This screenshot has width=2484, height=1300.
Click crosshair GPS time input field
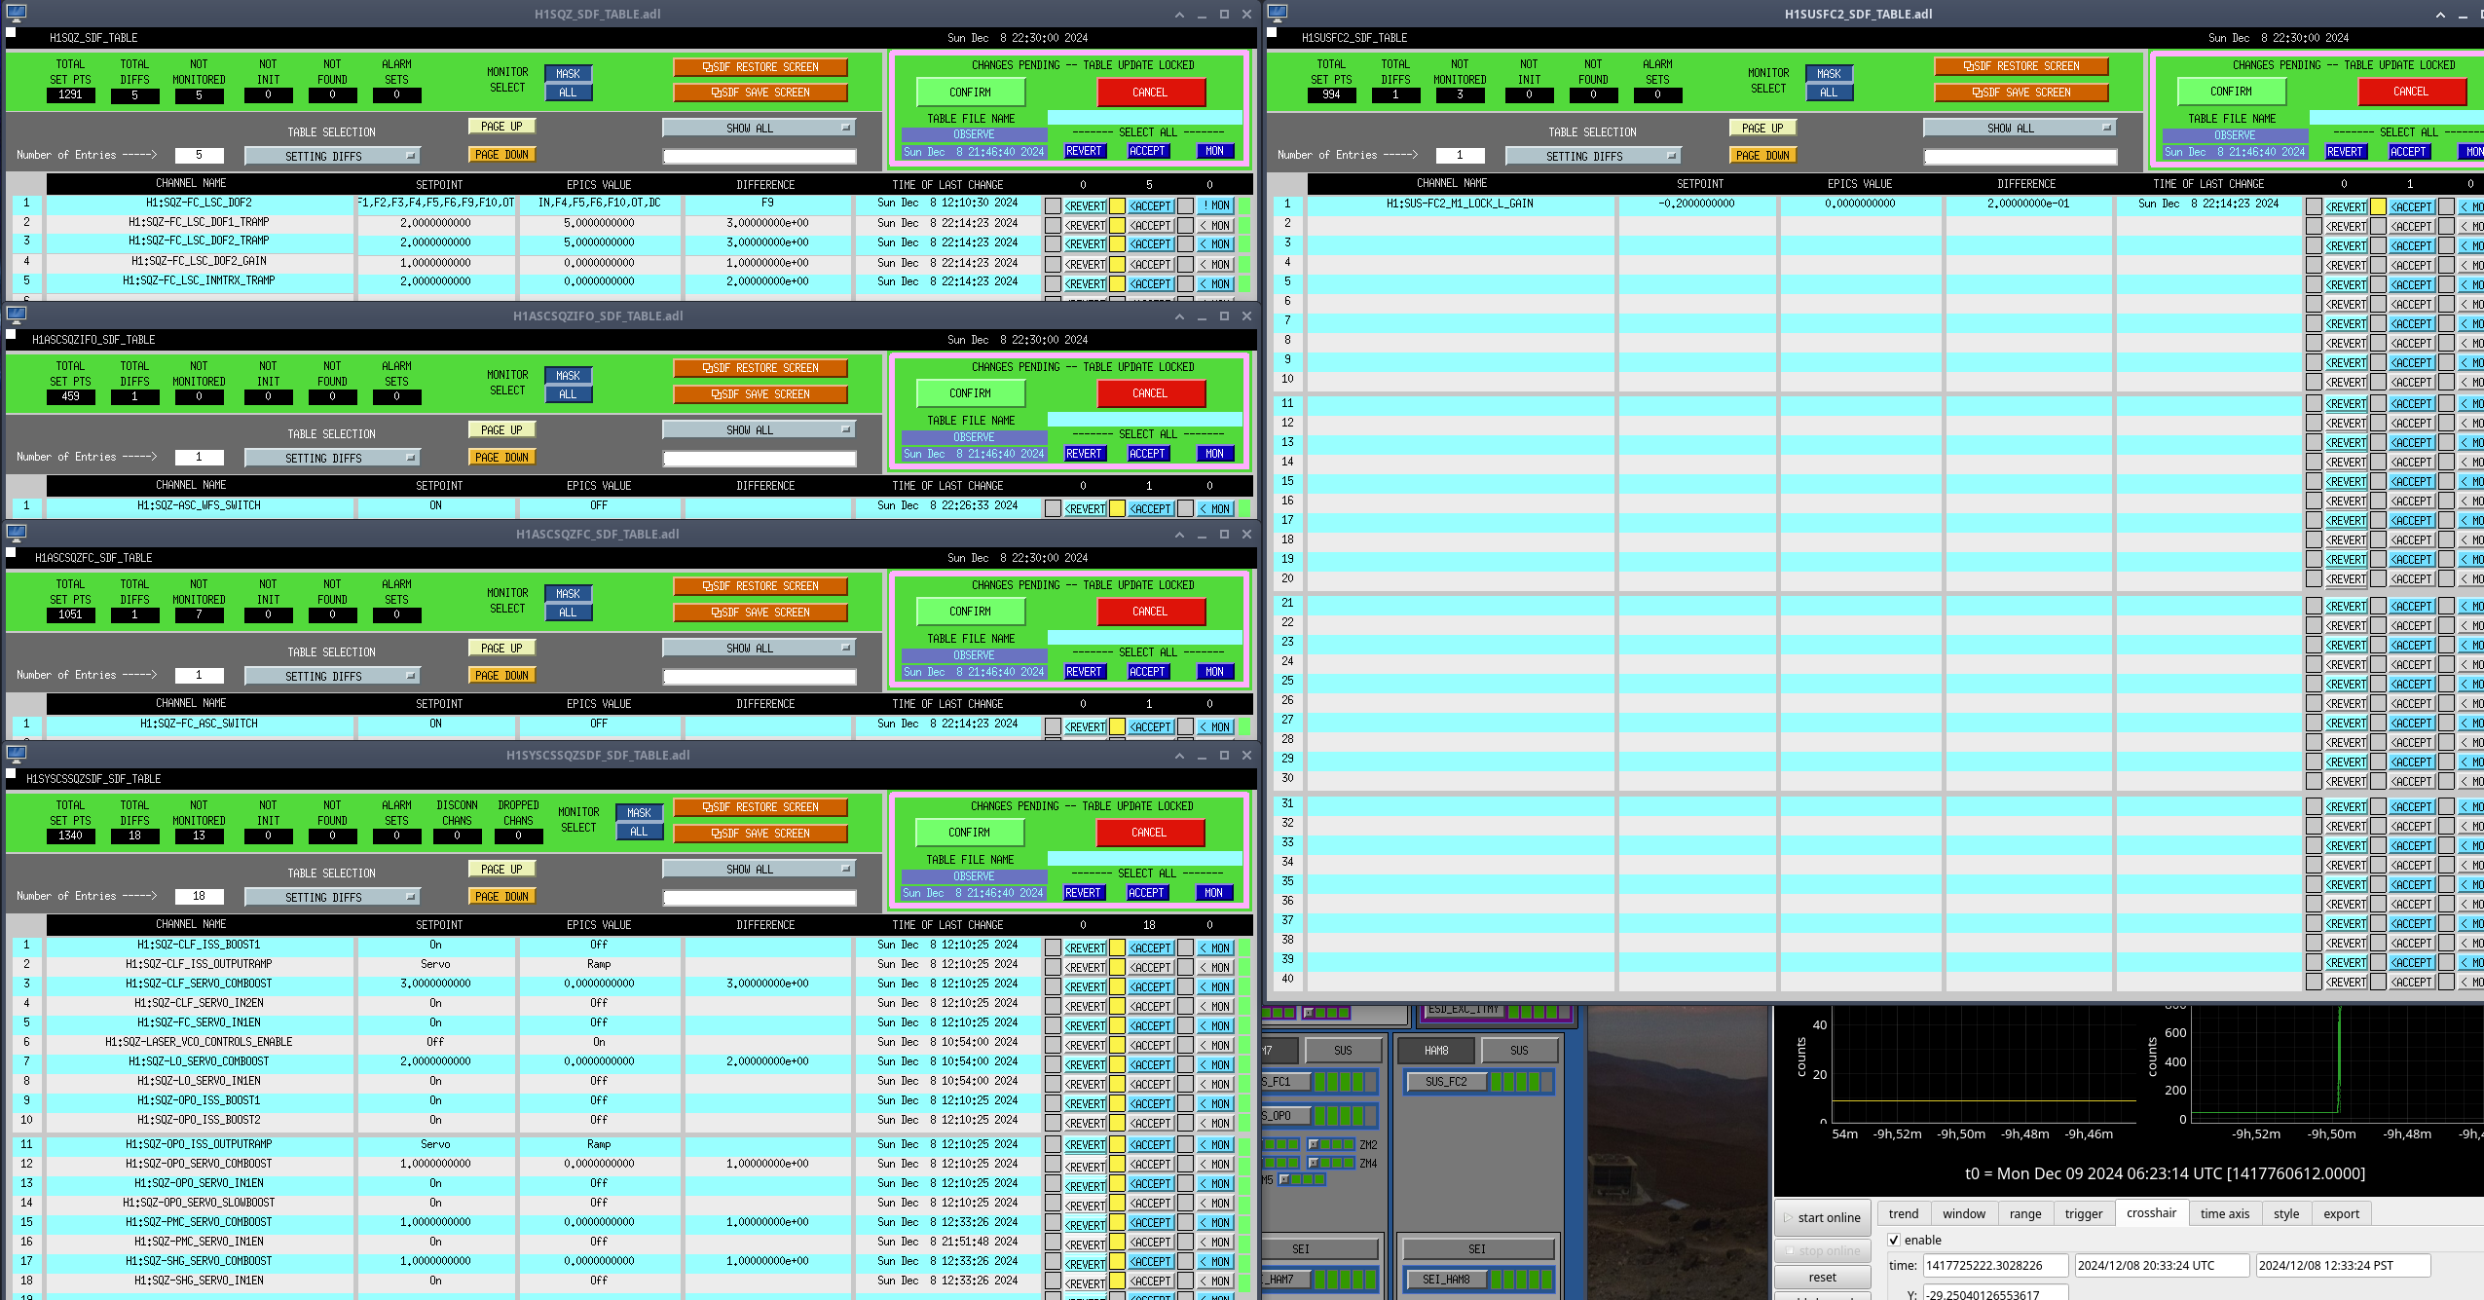click(1995, 1265)
